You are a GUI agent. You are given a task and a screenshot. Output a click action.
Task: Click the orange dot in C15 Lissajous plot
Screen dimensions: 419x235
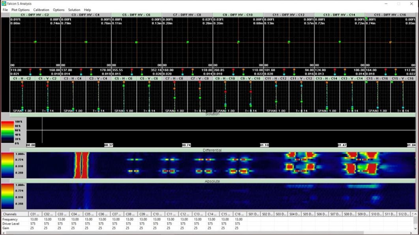pyautogui.click(x=391, y=42)
